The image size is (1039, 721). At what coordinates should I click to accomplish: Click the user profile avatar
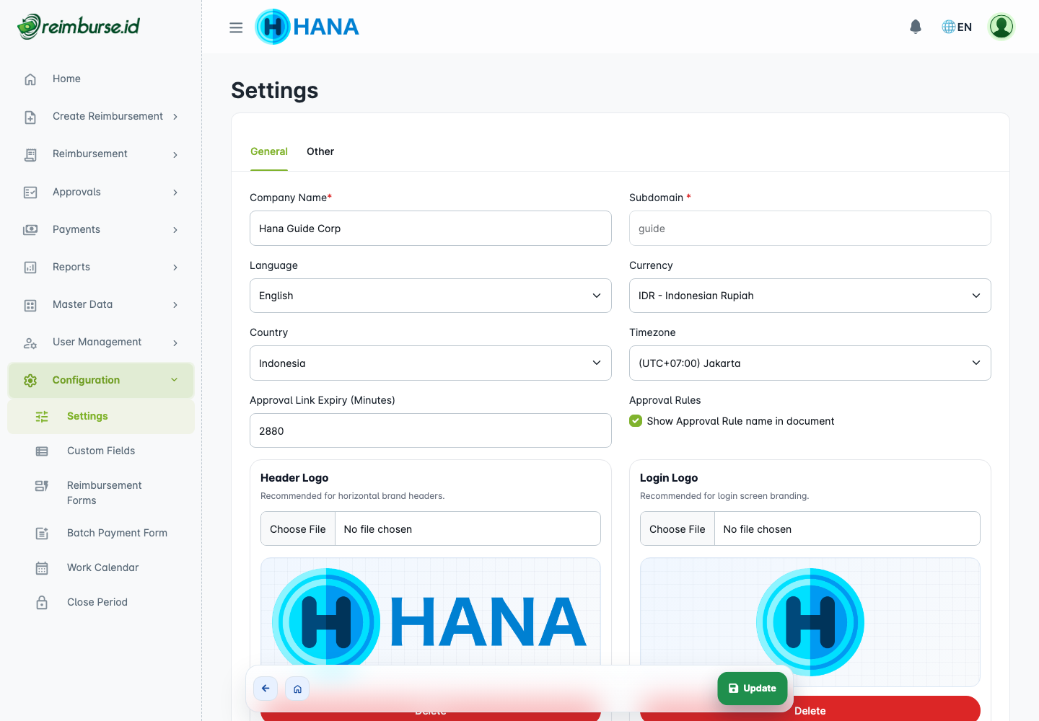[1001, 27]
